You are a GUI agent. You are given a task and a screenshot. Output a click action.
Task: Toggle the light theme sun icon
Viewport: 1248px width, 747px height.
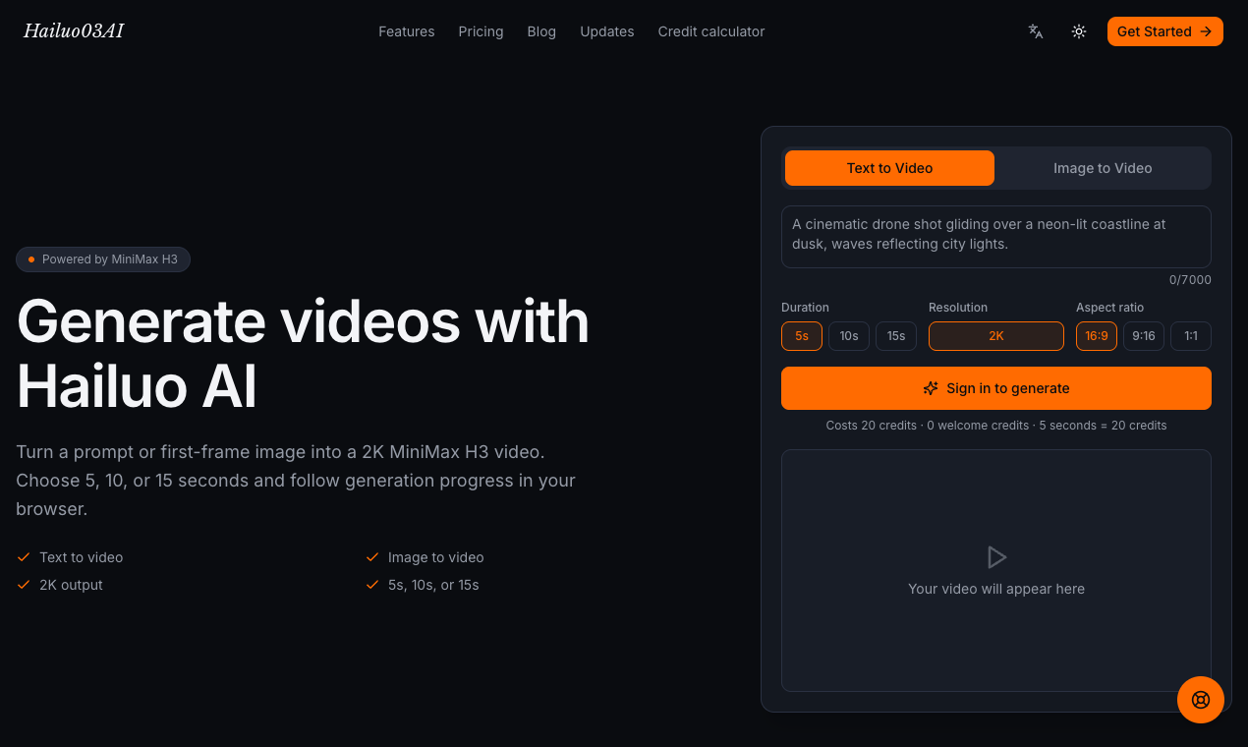[x=1079, y=31]
